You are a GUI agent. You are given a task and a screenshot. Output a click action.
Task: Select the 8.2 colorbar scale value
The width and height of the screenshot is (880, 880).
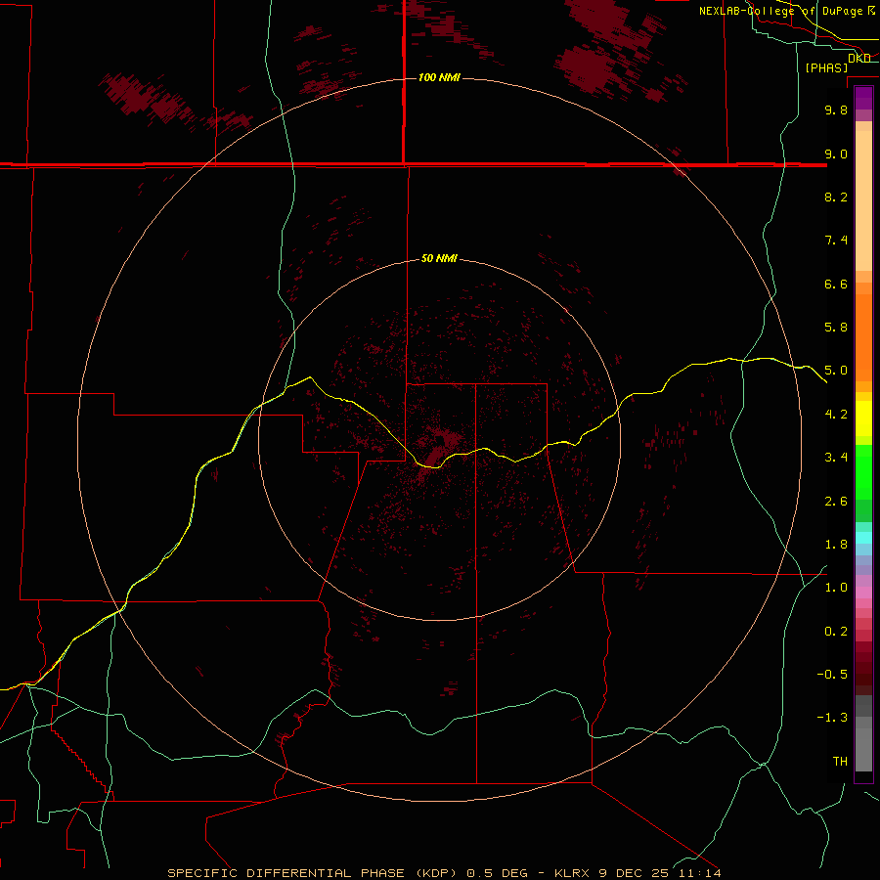tap(836, 197)
